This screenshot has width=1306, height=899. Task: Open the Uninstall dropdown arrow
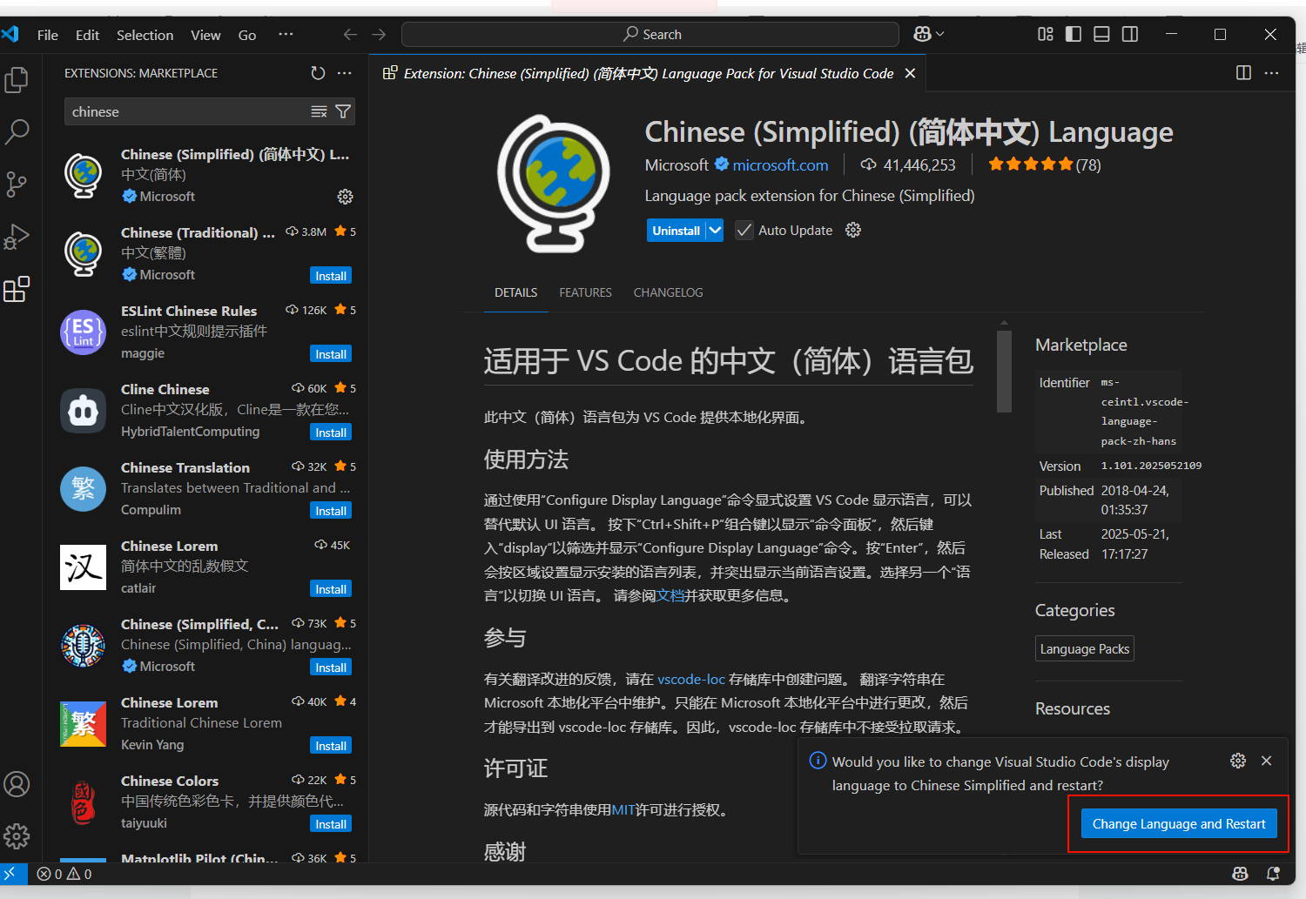click(714, 230)
